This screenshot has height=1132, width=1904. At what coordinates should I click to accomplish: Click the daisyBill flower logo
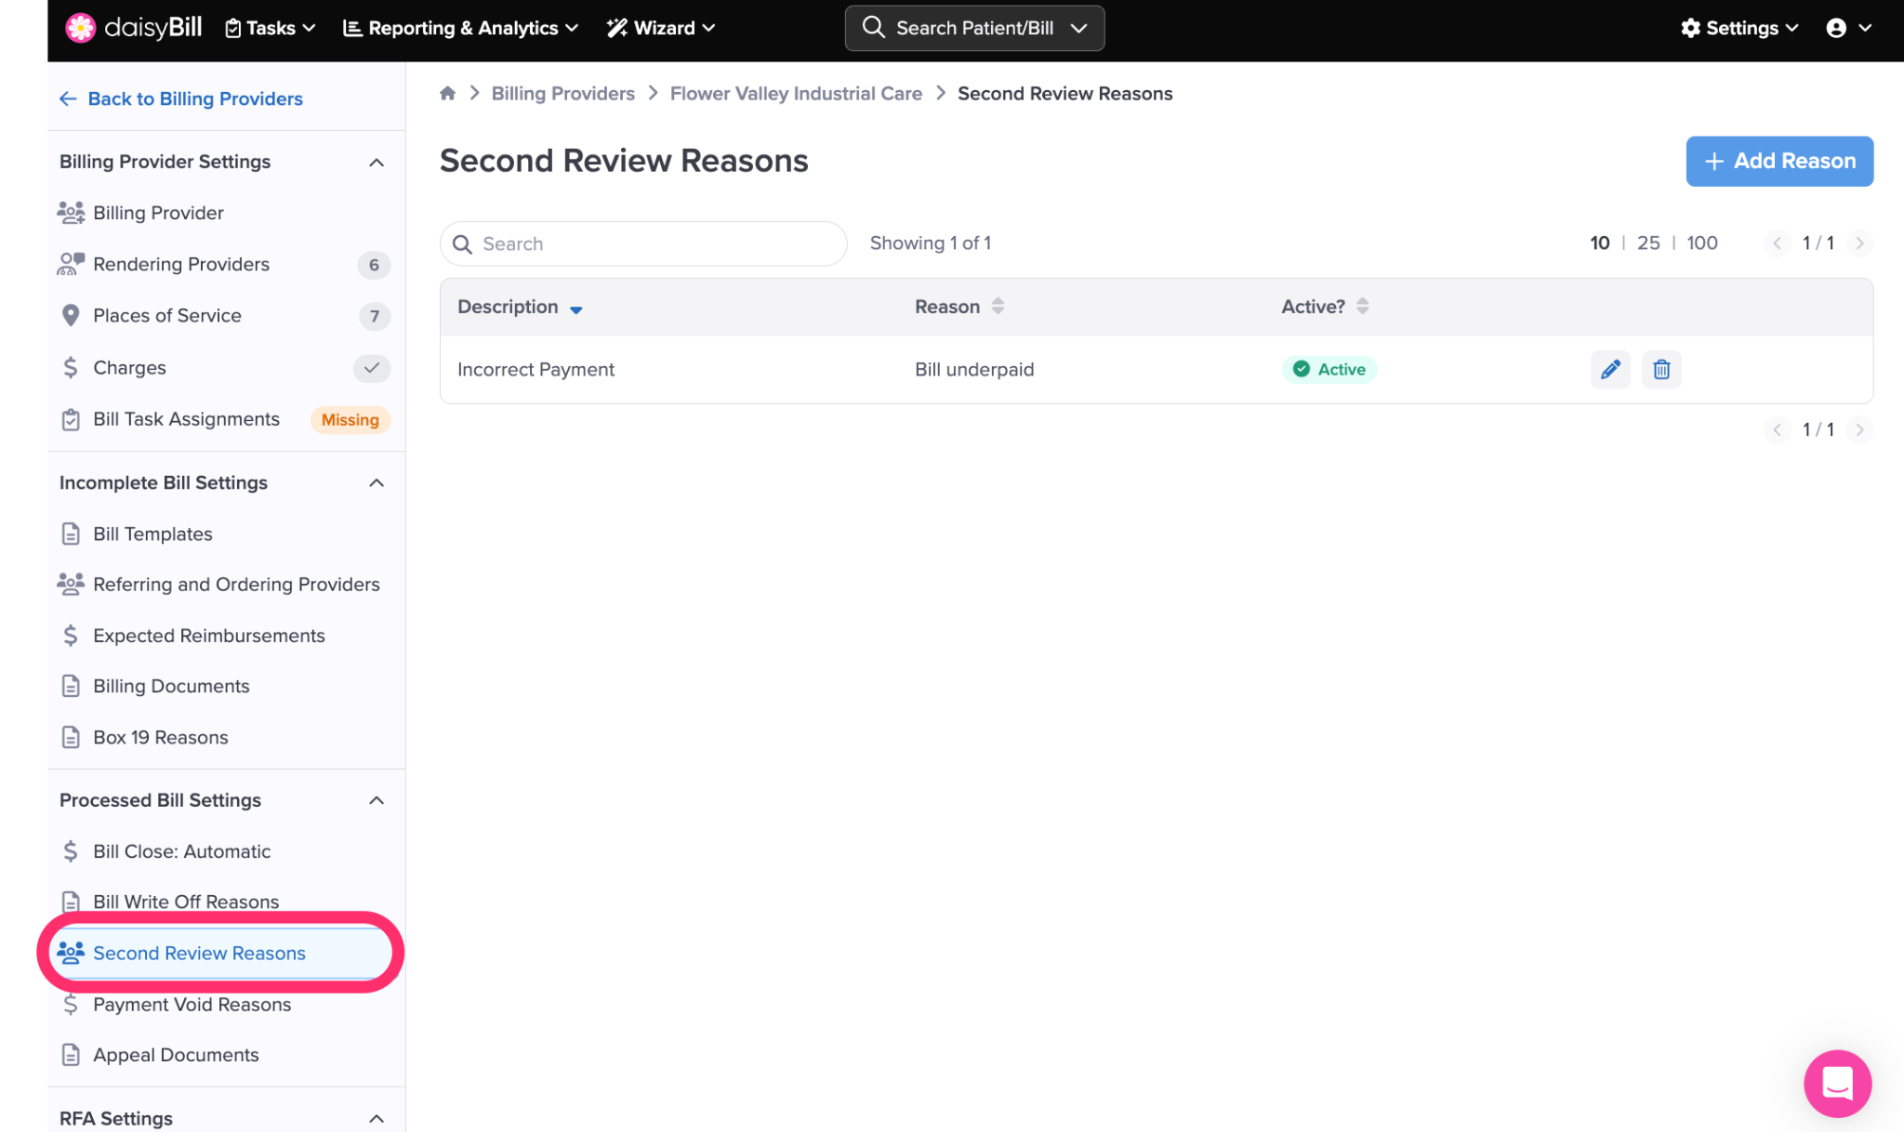(81, 28)
